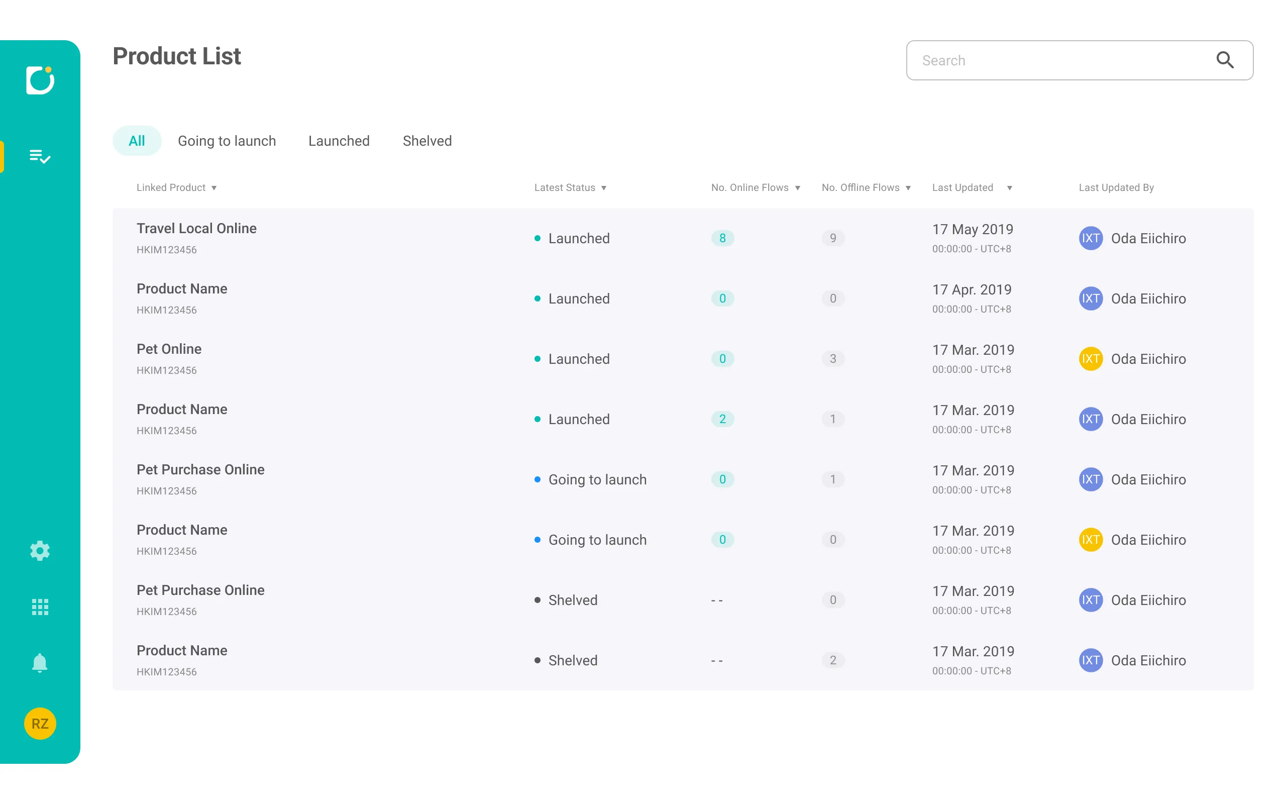Click online flows badge showing 8
This screenshot has width=1286, height=804.
pos(722,238)
